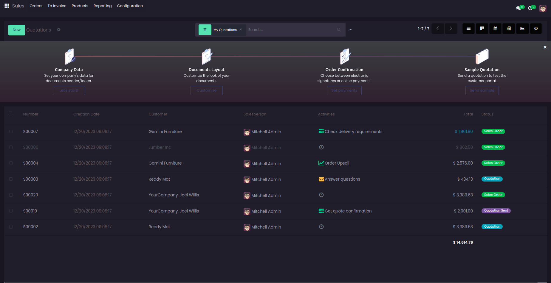The height and width of the screenshot is (283, 551).
Task: Click the Company Data step icon
Action: pos(70,57)
